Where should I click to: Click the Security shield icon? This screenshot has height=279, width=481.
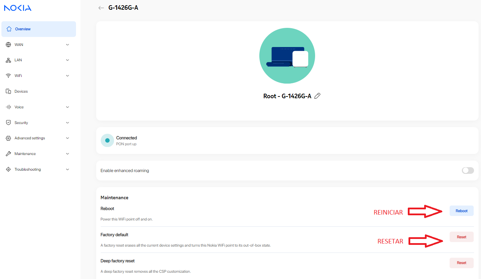8,123
